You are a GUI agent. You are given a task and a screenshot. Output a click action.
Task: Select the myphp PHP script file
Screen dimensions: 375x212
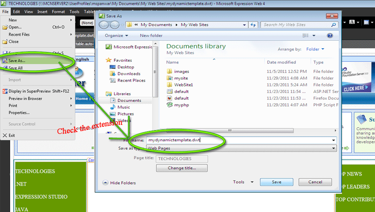pos(181,105)
